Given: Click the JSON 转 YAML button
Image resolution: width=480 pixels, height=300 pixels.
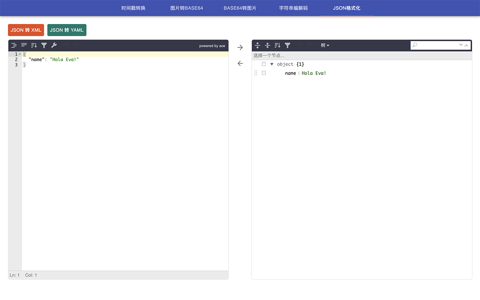Looking at the screenshot, I should pyautogui.click(x=67, y=30).
